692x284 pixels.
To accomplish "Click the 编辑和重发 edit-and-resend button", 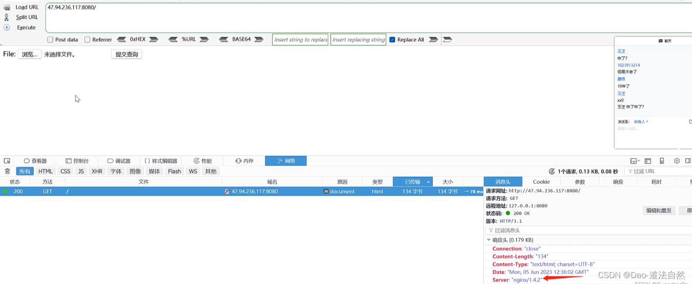I will tap(659, 210).
